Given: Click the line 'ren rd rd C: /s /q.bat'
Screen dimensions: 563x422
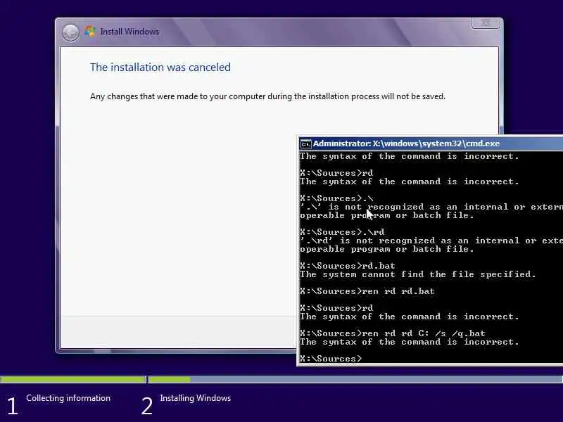Looking at the screenshot, I should click(393, 333).
